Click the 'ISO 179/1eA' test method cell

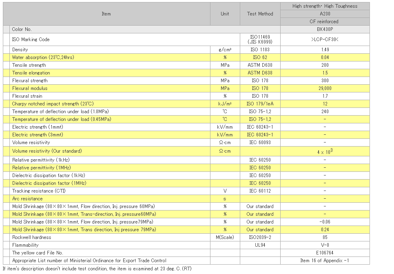260,104
